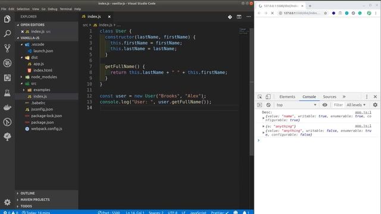The height and width of the screenshot is (214, 381).
Task: Open the Debug view in activity bar
Action: point(7,63)
